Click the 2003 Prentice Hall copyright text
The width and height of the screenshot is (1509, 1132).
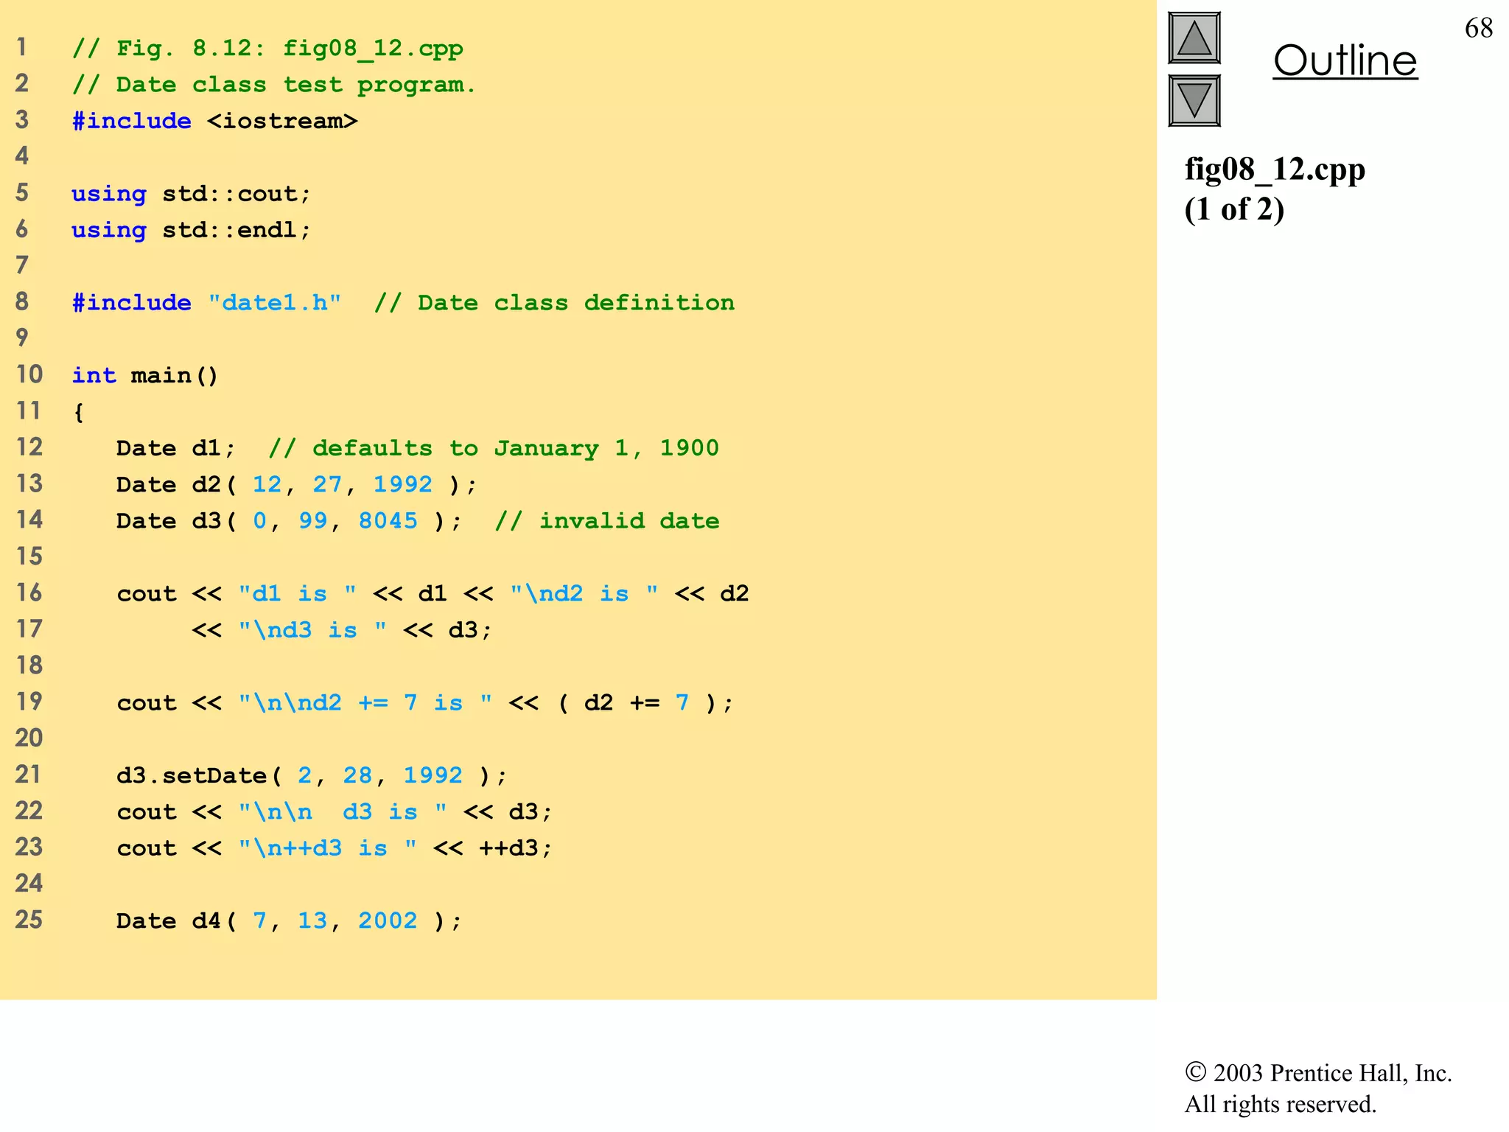1318,1072
